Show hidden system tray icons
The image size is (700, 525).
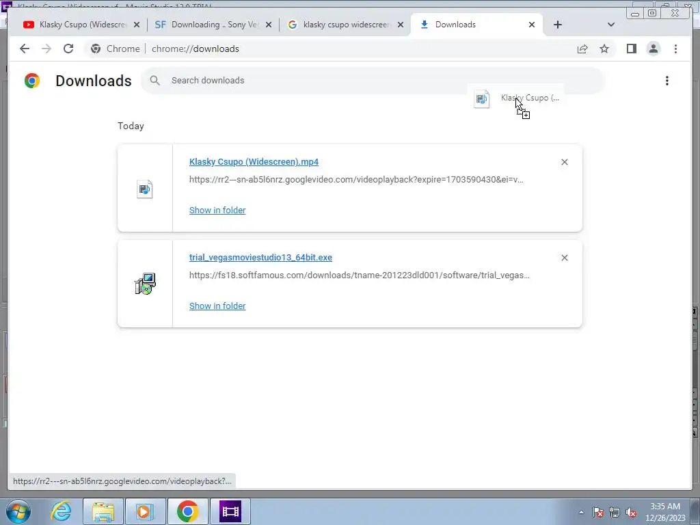[x=581, y=512]
